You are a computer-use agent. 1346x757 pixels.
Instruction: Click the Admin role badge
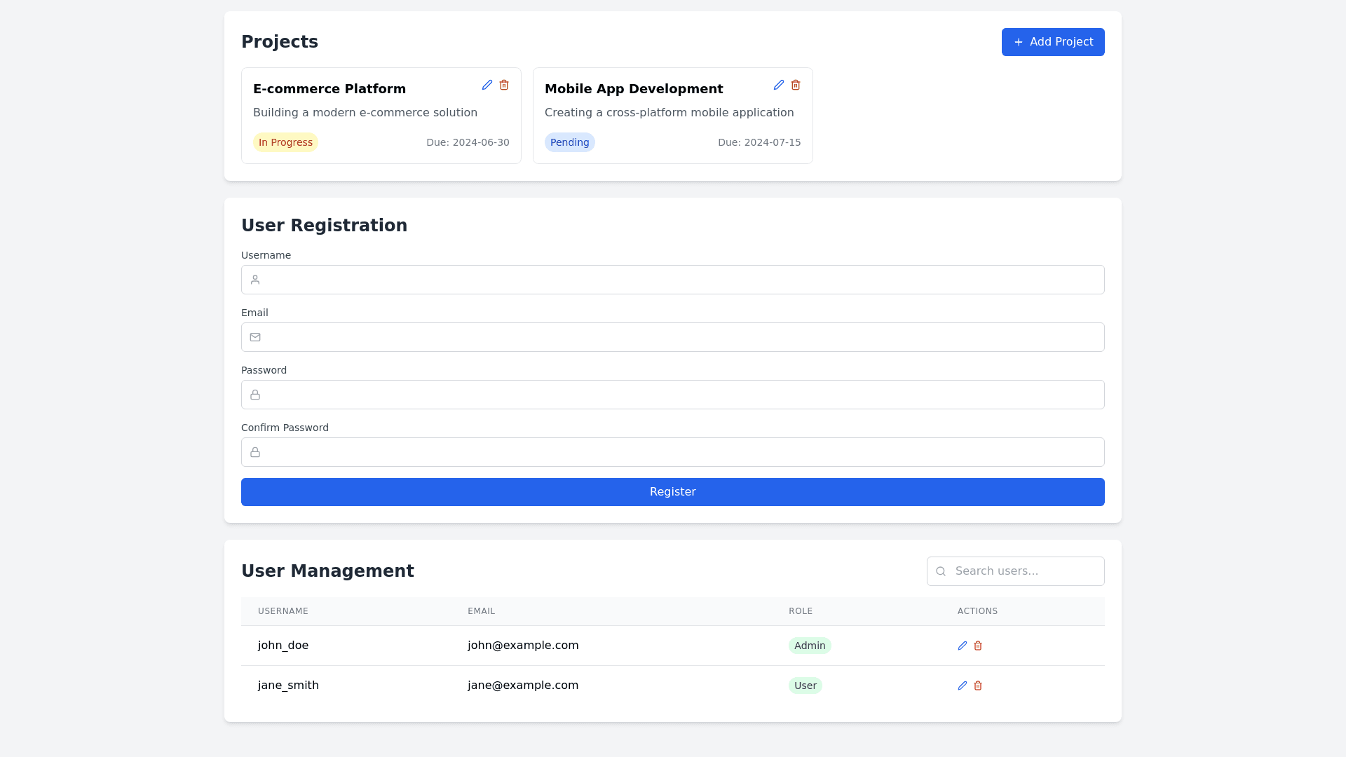[x=810, y=646]
